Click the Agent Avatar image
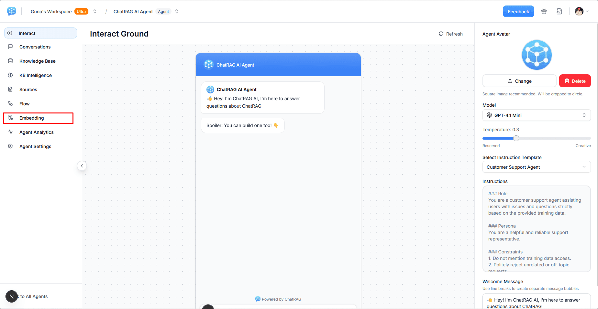 537,55
